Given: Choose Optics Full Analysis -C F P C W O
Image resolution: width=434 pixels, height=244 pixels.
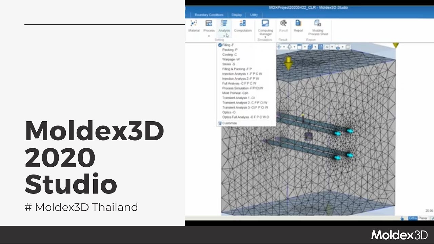Looking at the screenshot, I should [x=246, y=117].
